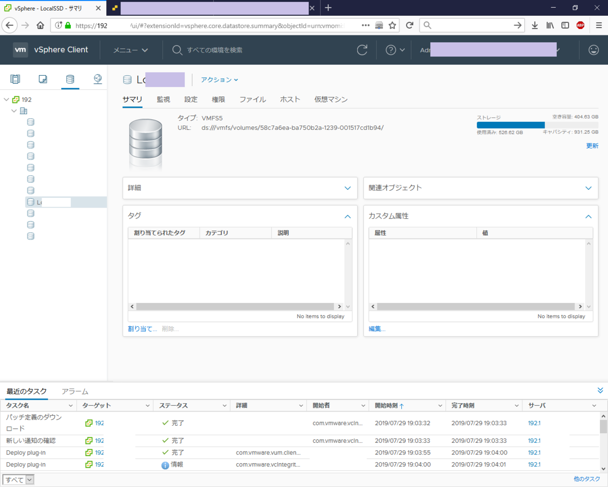
Task: Collapse the recent tasks pane
Action: 600,391
